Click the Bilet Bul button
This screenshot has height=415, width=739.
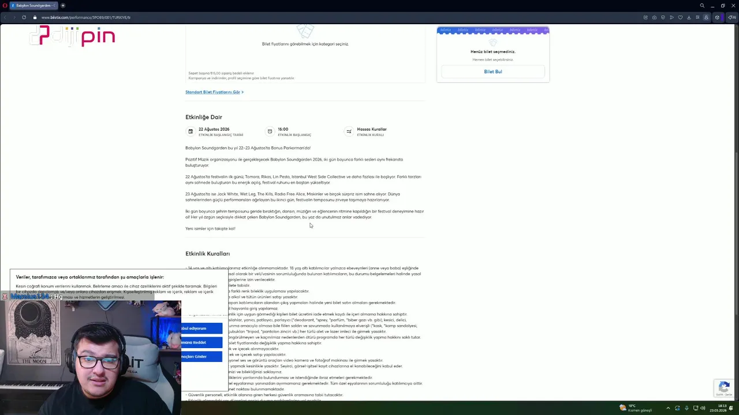coord(493,71)
